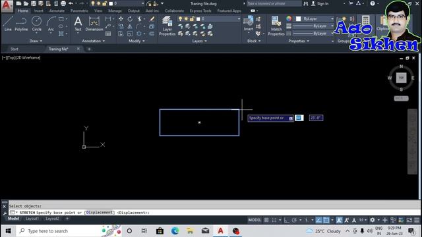Click Displacement option in command line

99,213
